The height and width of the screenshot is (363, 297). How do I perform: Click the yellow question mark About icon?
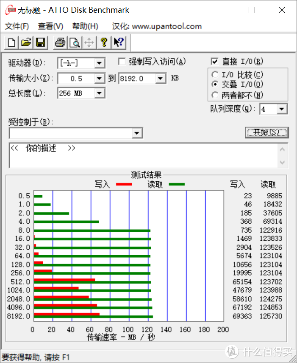click(x=104, y=42)
